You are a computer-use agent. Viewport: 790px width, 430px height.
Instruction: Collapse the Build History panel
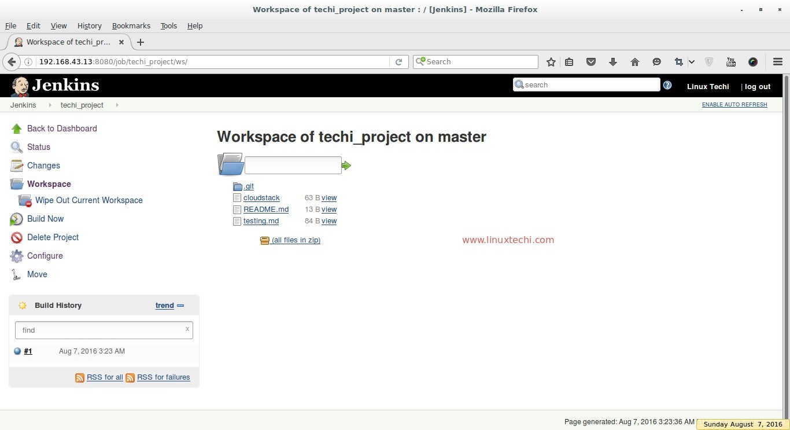(180, 305)
